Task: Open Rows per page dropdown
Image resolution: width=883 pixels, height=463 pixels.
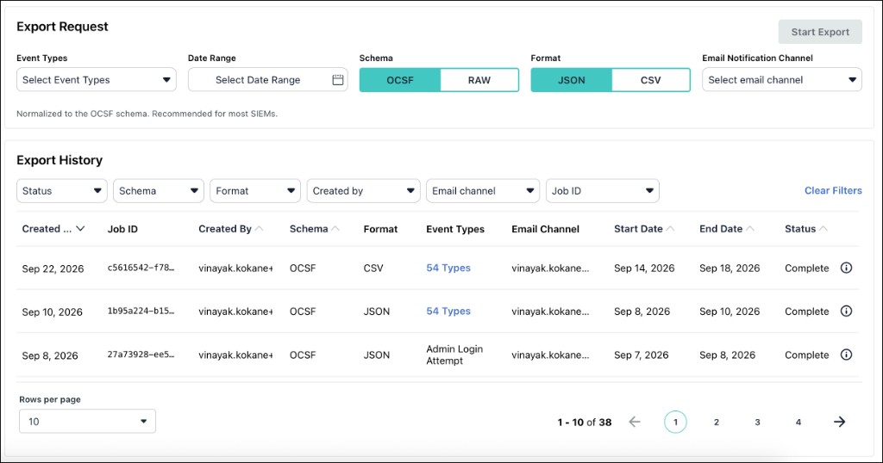Action: click(x=87, y=422)
